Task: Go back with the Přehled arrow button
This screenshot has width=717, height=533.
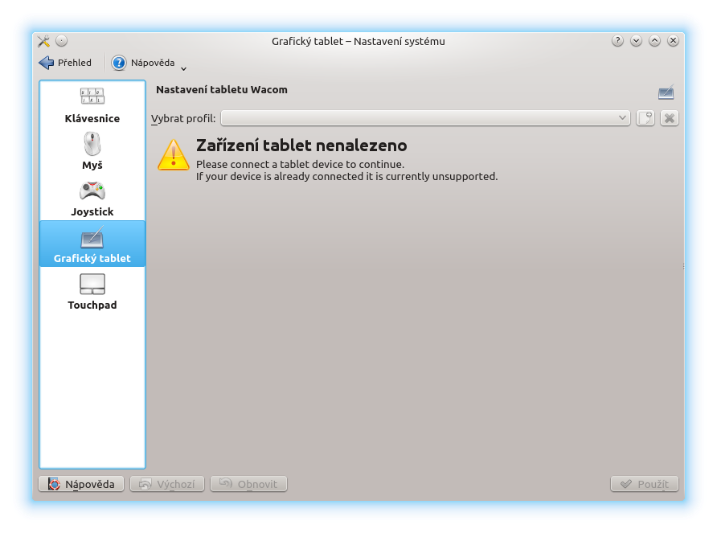Action: click(65, 63)
